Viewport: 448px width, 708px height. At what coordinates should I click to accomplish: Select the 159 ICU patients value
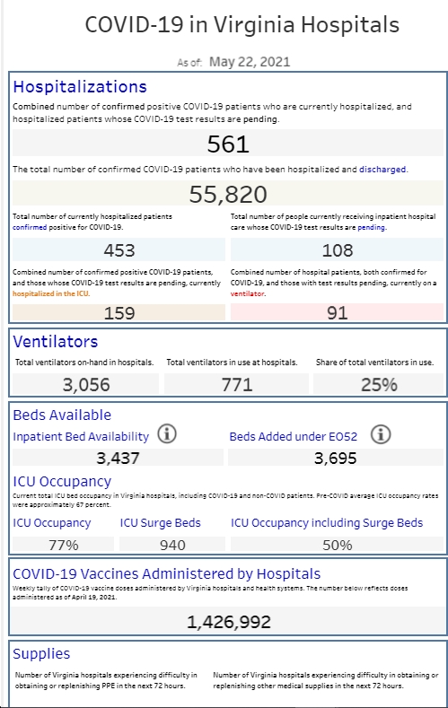(119, 313)
